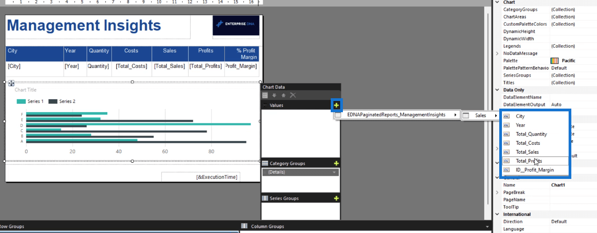Image resolution: width=597 pixels, height=233 pixels.
Task: Click the Chart Data delete X icon
Action: point(293,95)
